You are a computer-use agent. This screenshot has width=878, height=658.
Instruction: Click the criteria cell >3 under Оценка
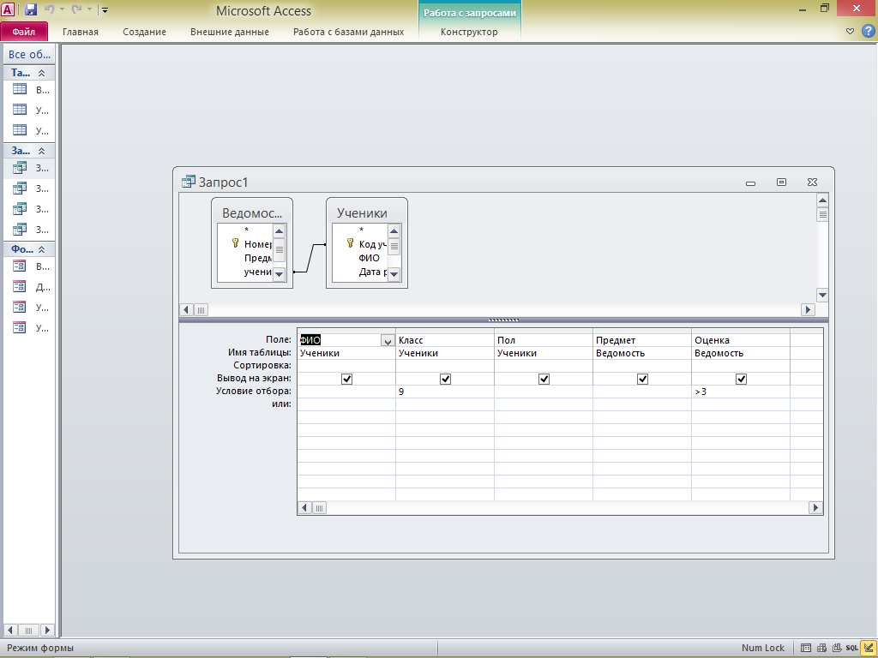pyautogui.click(x=740, y=392)
